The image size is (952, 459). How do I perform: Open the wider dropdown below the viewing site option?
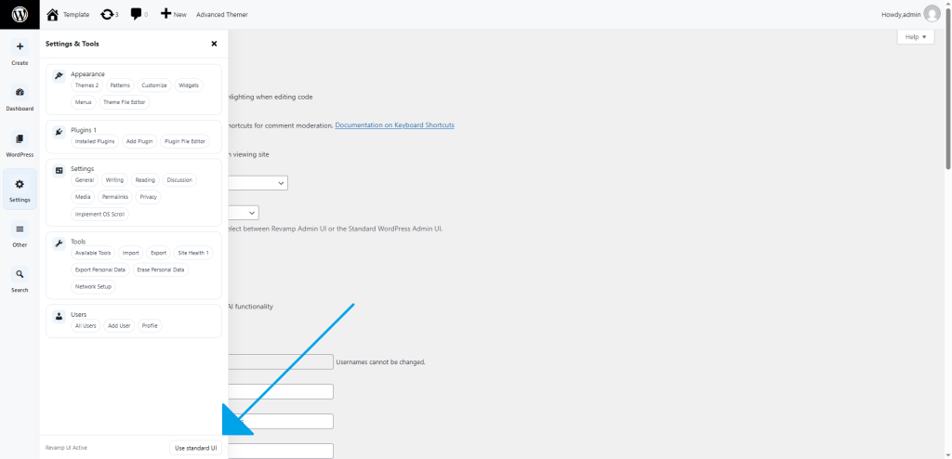[258, 183]
